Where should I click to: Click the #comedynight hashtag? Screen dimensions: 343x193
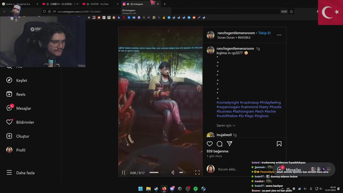click(228, 102)
